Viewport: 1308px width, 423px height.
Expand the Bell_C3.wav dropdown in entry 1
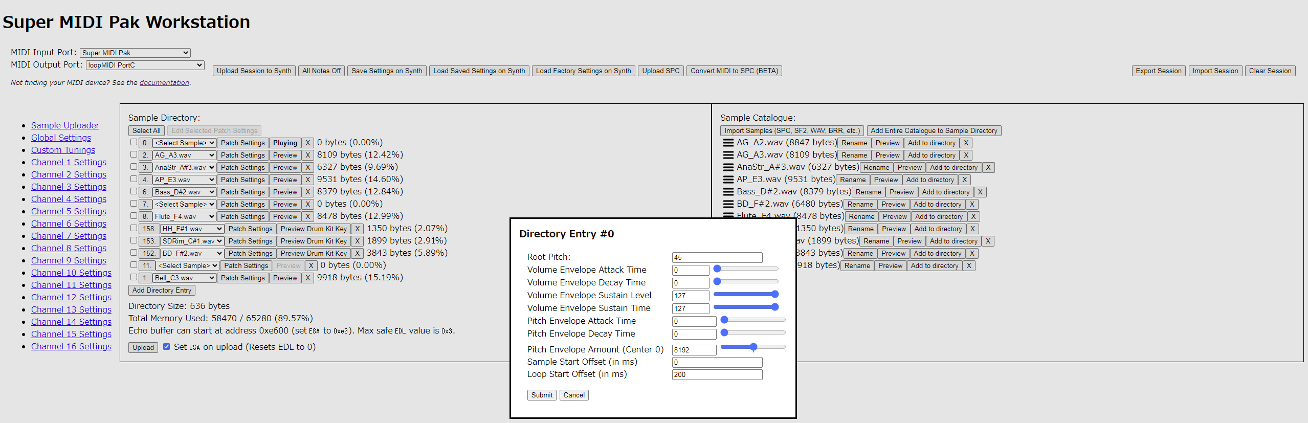184,278
